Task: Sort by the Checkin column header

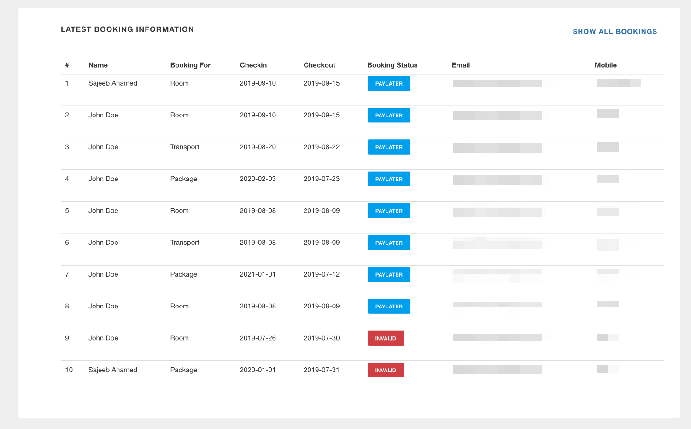Action: click(253, 65)
